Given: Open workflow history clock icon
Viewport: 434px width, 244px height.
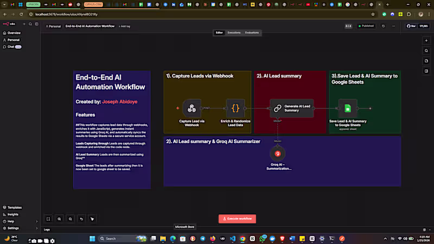Looking at the screenshot, I should point(384,26).
